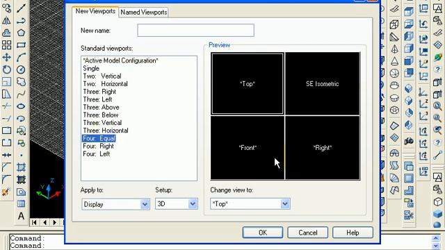Select Single in standard viewports list

(91, 68)
